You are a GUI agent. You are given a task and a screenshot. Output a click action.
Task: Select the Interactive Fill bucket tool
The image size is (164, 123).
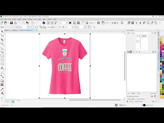[2, 93]
